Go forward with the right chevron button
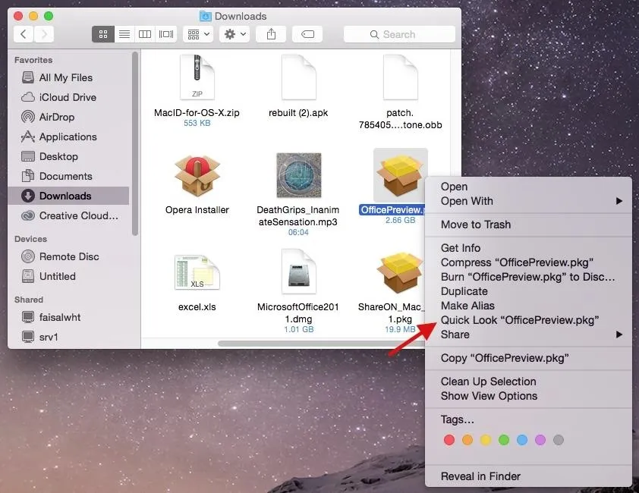Viewport: 639px width, 493px height. (44, 34)
